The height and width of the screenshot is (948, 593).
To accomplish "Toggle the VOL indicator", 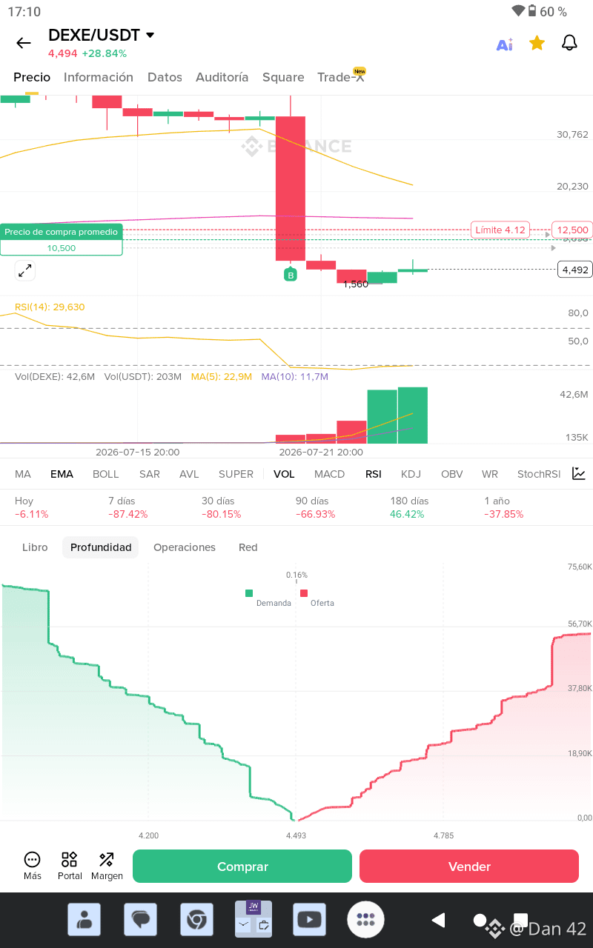I will [x=284, y=474].
